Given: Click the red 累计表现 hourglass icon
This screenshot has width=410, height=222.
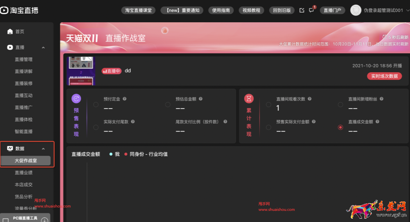Looking at the screenshot, I should click(249, 99).
